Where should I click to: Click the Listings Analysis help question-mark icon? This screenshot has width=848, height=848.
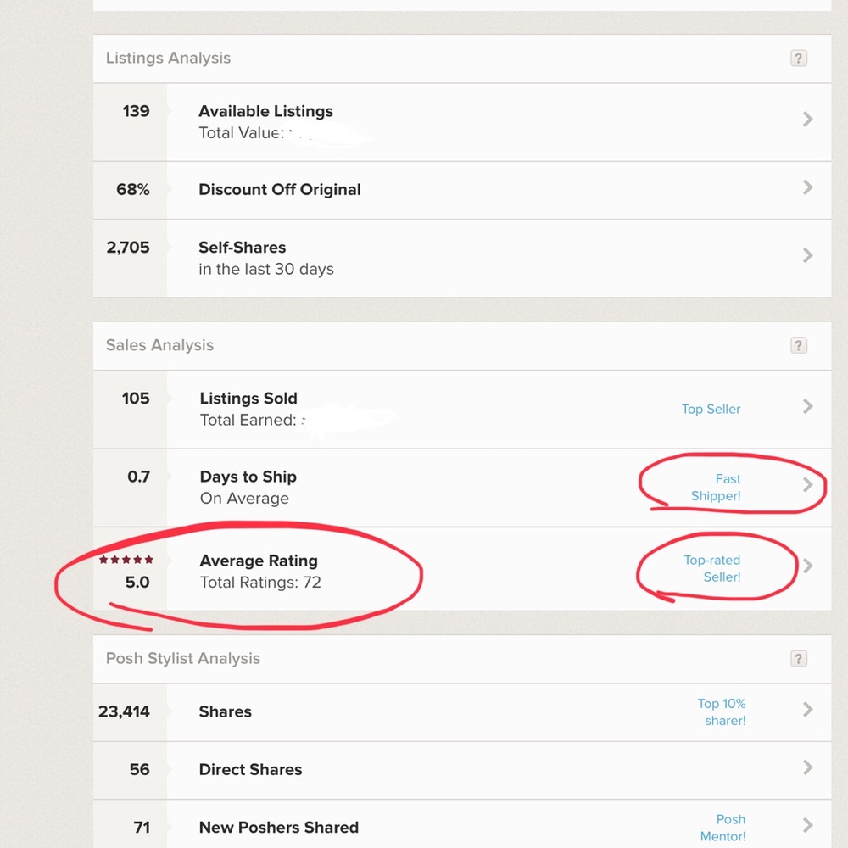(798, 59)
